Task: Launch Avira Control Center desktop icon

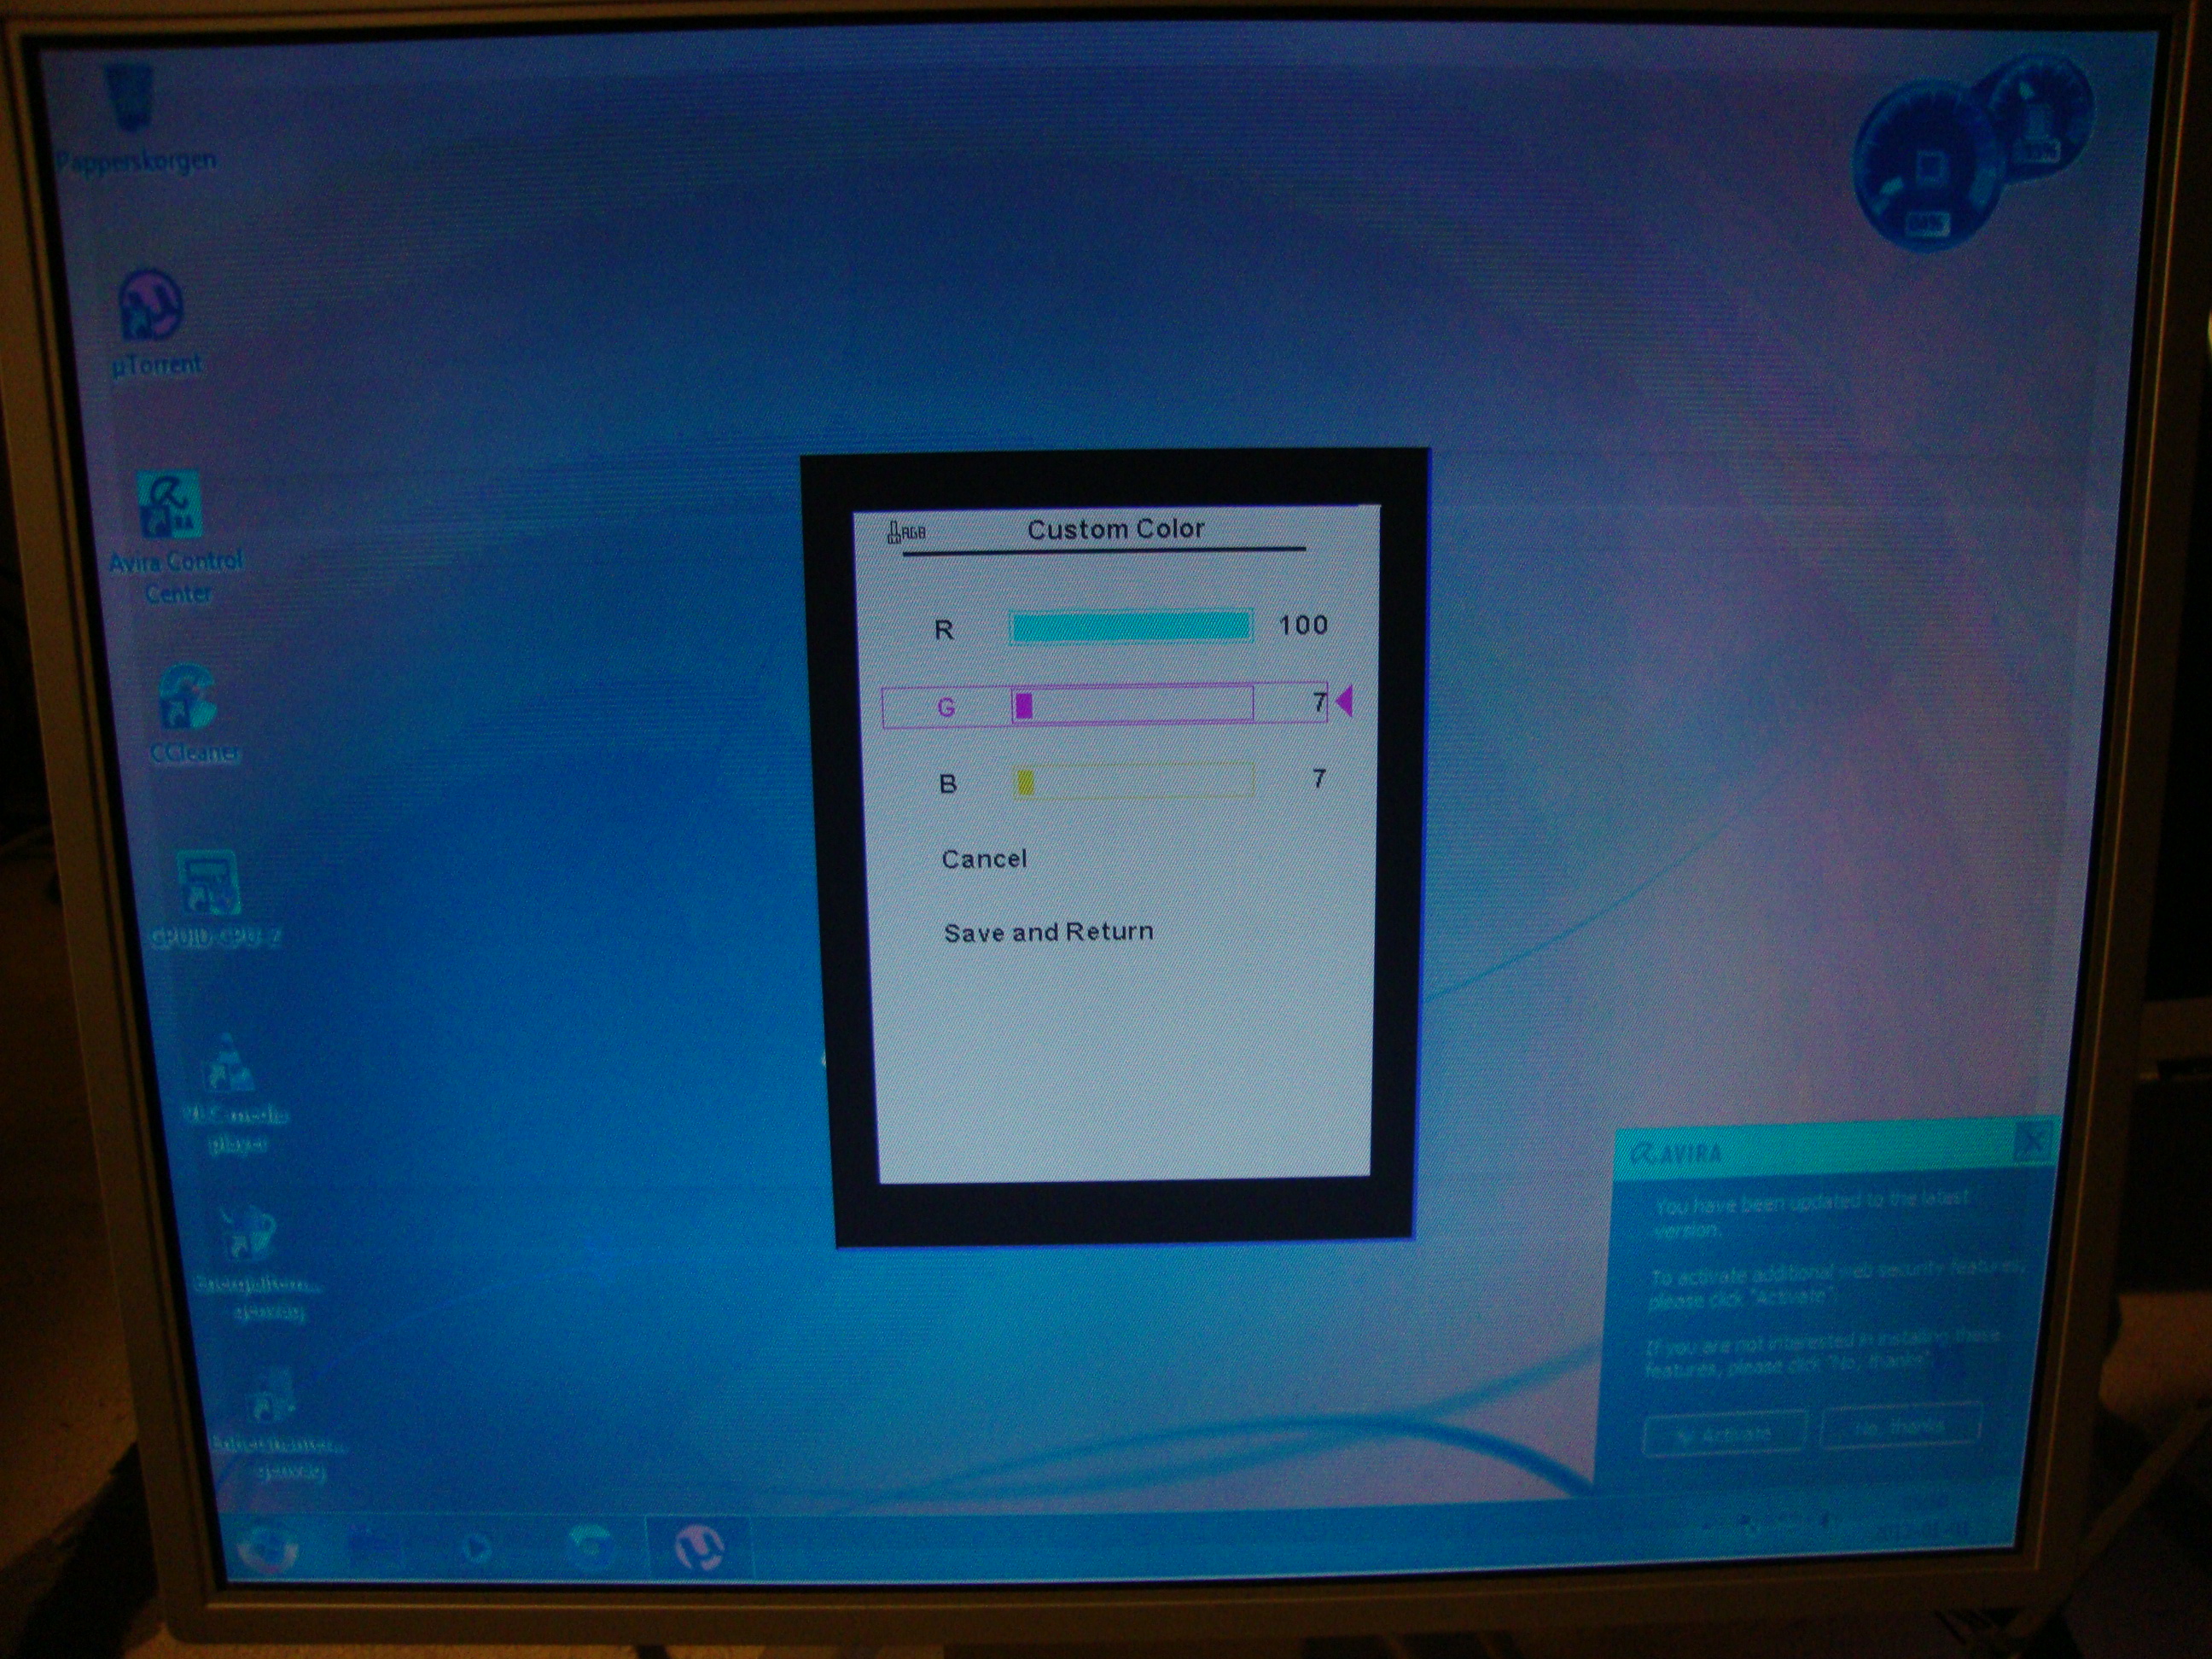Action: pyautogui.click(x=170, y=506)
